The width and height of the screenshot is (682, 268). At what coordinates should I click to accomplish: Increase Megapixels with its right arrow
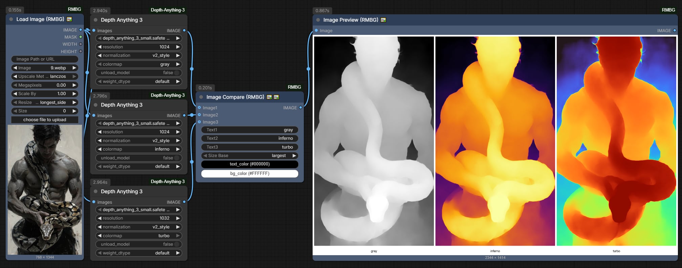[74, 85]
